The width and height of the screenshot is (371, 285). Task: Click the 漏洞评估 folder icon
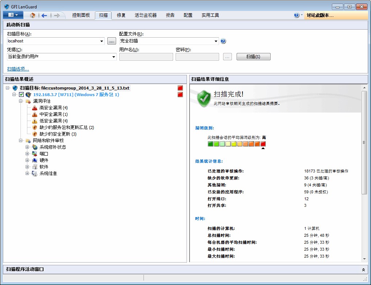28,101
